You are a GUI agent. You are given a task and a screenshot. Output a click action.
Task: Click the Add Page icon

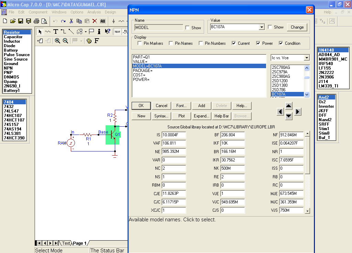[40, 41]
